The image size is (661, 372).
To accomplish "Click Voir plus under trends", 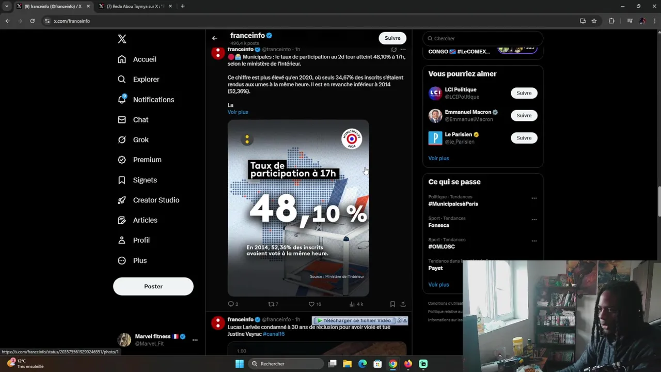I will (438, 285).
